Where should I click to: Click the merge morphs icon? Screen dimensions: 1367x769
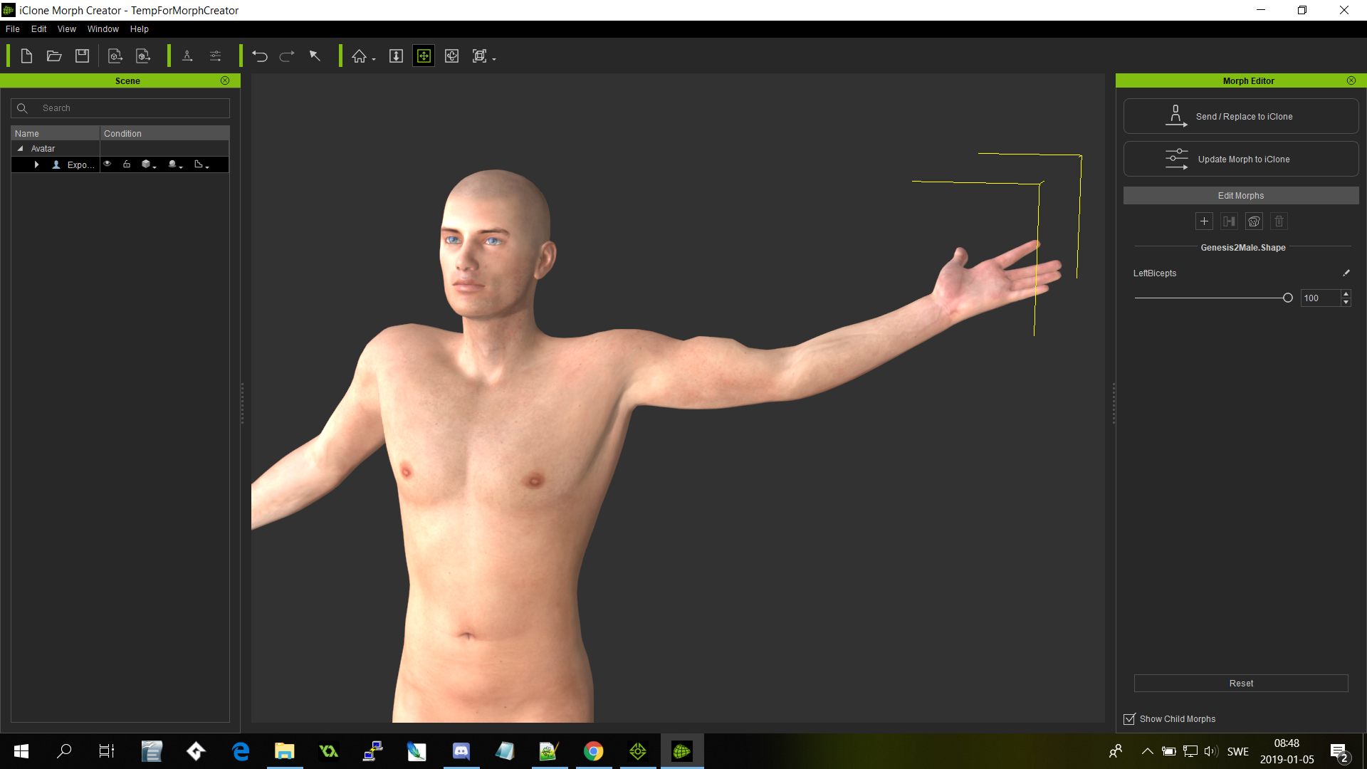pyautogui.click(x=1229, y=221)
